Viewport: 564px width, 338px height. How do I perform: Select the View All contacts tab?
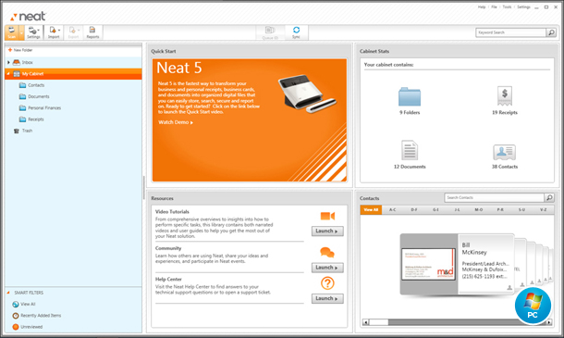click(371, 209)
